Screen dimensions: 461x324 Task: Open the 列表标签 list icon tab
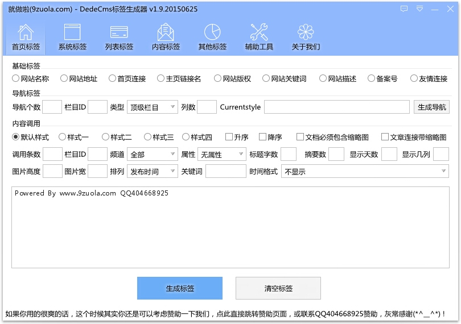point(119,37)
